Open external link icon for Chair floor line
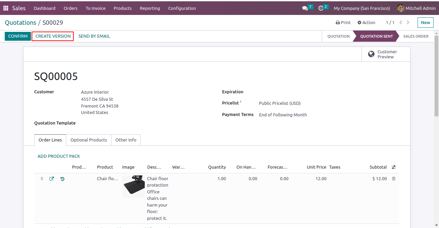 pyautogui.click(x=52, y=178)
